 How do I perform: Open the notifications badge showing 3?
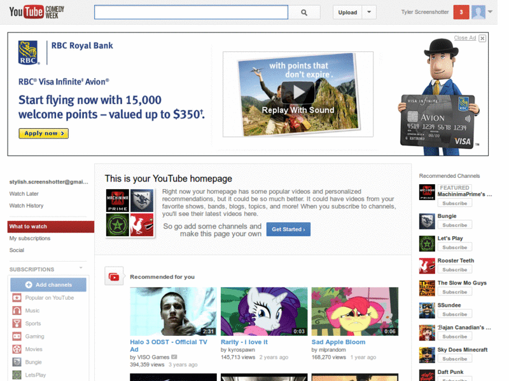(x=461, y=12)
